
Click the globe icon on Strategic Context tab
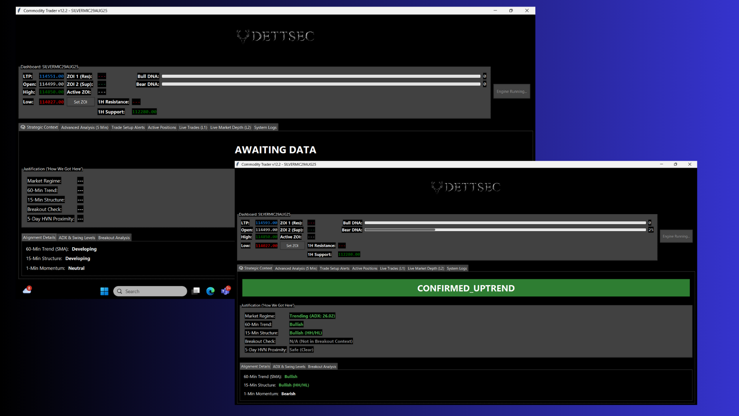point(241,268)
